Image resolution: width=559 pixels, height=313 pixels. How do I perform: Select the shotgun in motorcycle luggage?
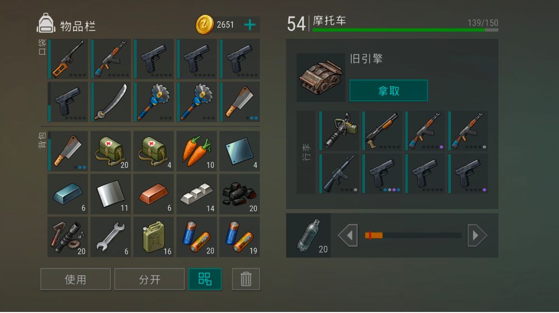pyautogui.click(x=382, y=131)
